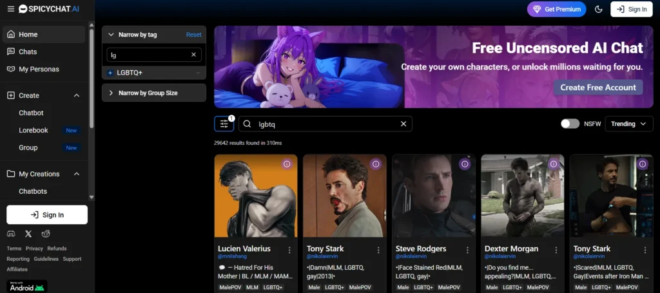Screen dimensions: 660x293
Task: Open the Reddit icon in the sidebar
Action: click(46, 234)
